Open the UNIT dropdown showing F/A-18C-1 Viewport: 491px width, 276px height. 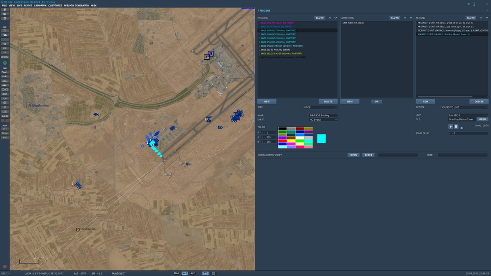(468, 115)
